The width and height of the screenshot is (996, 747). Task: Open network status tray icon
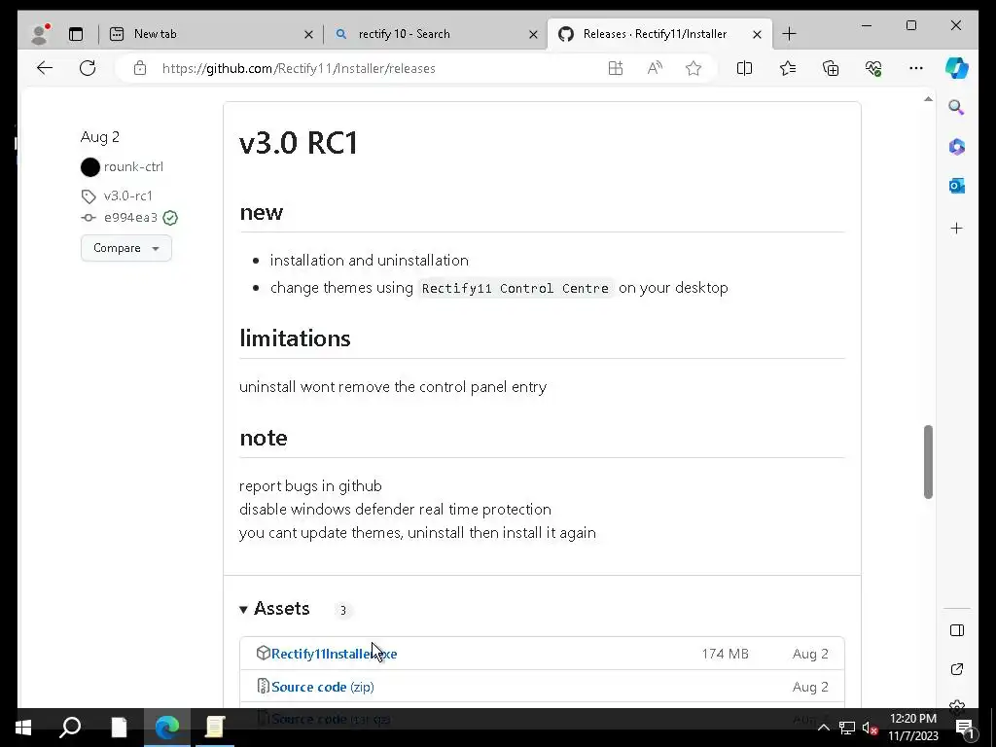pyautogui.click(x=847, y=728)
